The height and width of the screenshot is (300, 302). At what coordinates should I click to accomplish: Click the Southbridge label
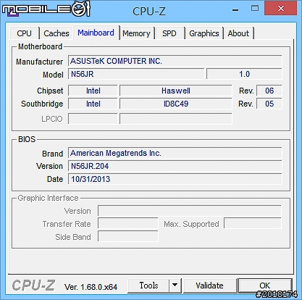point(42,104)
